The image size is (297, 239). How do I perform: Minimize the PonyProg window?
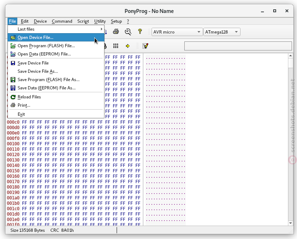(x=262, y=11)
